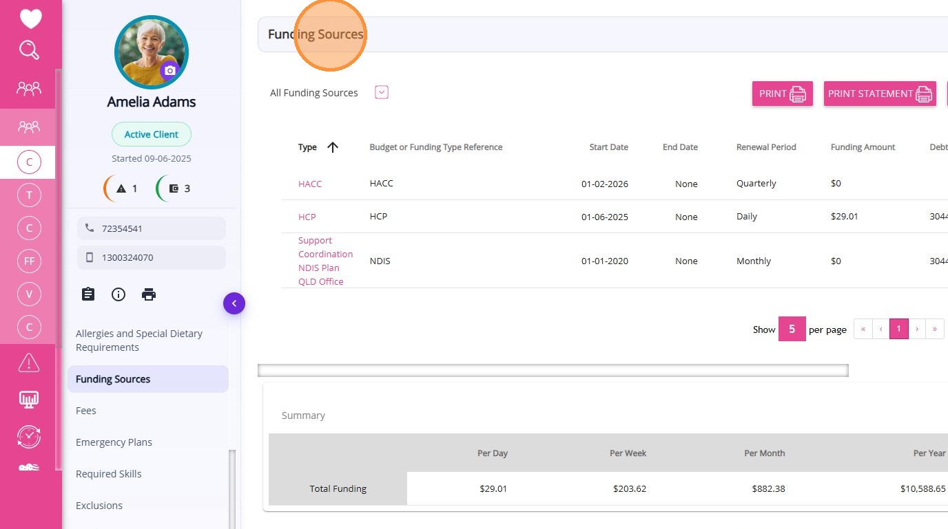The image size is (948, 529).
Task: Click the printer icon below phone numbers
Action: pos(149,294)
